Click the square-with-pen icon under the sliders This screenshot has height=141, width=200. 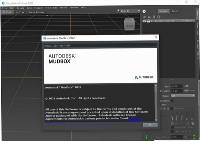tap(187, 123)
